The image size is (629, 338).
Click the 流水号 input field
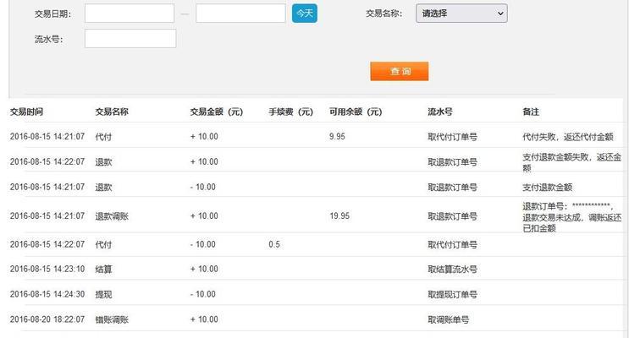[130, 38]
